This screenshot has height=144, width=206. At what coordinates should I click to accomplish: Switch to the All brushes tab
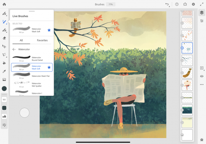click(21, 41)
